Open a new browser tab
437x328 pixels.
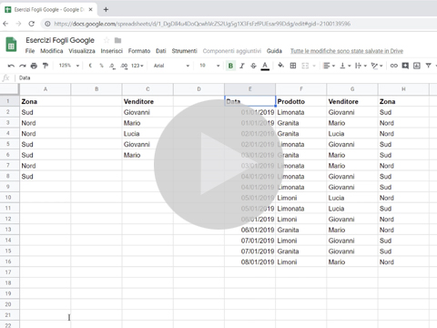coord(106,9)
